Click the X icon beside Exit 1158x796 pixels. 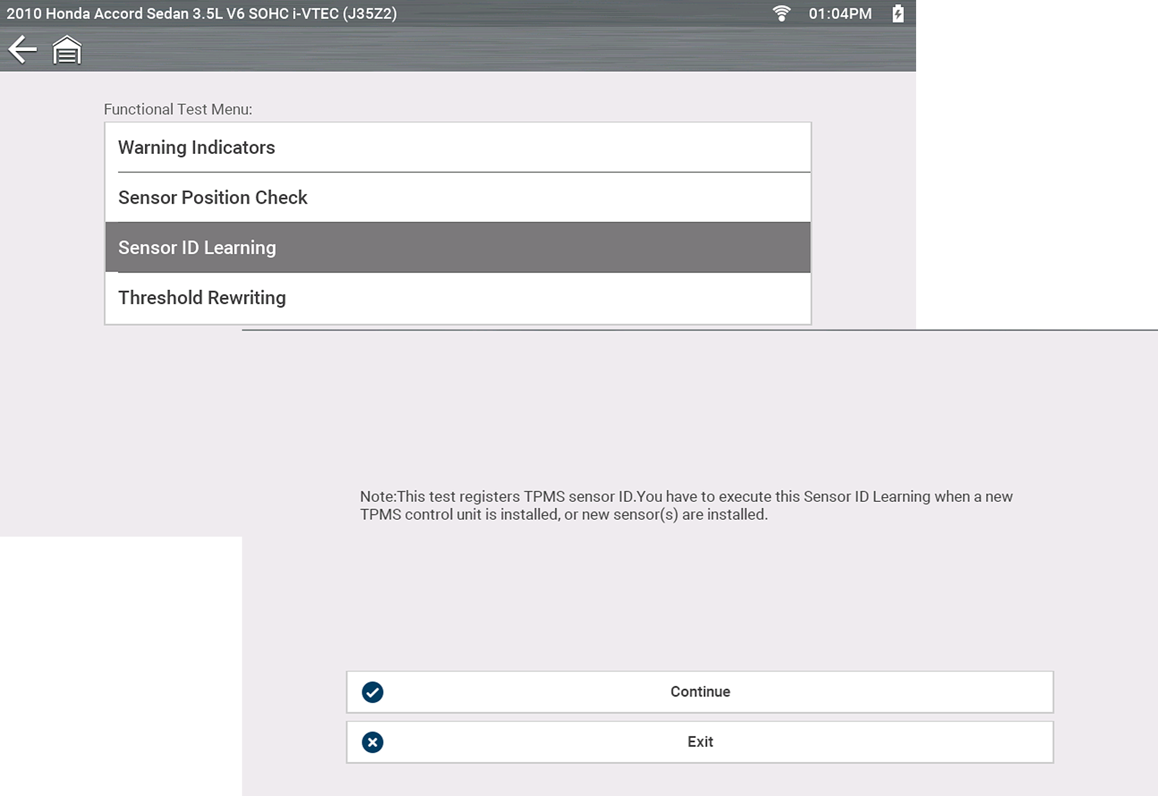[372, 742]
